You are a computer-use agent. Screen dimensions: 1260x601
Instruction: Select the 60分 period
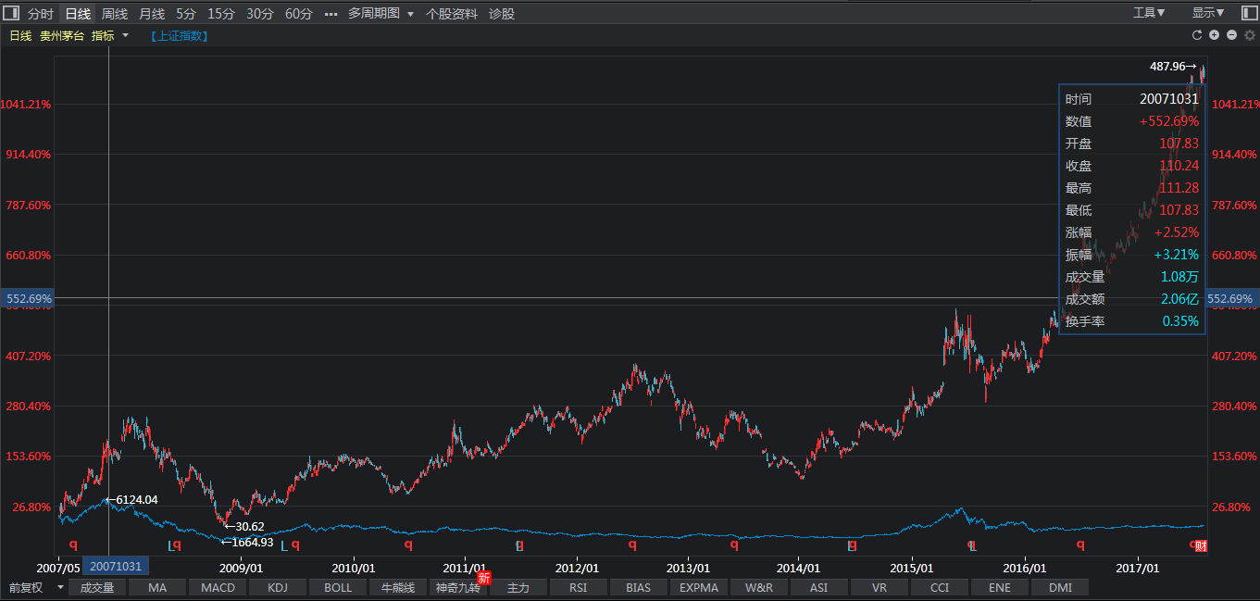coord(299,14)
